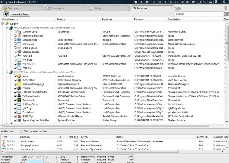Close the Autoruns tab
229x163 pixels.
click(171, 8)
